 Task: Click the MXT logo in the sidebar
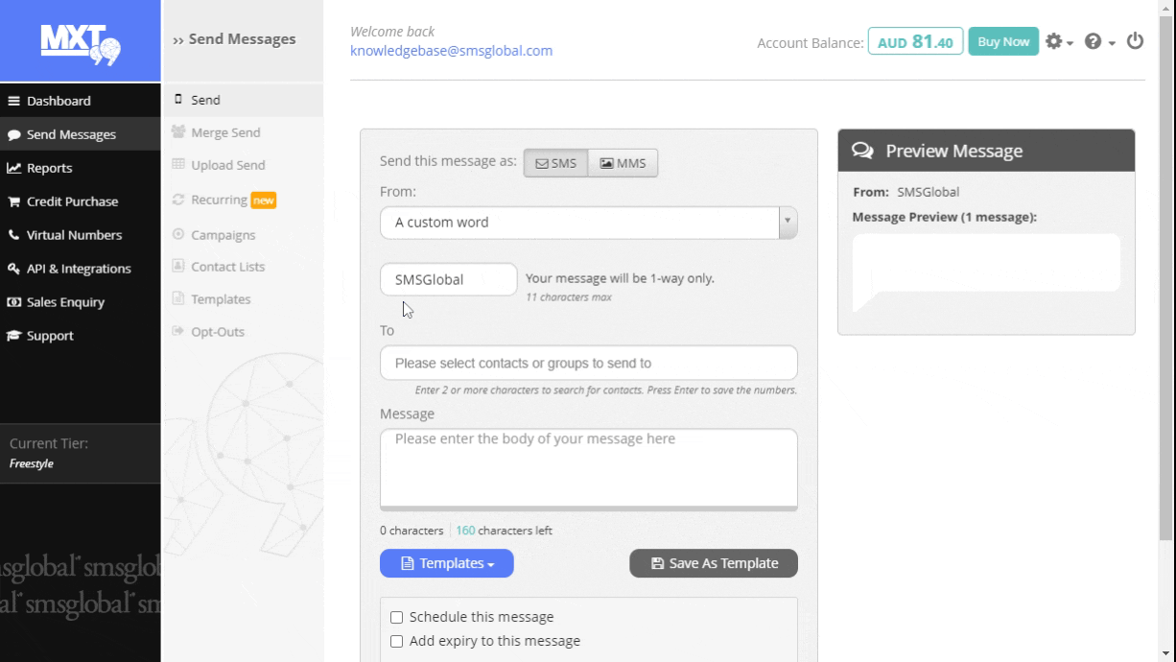(80, 41)
